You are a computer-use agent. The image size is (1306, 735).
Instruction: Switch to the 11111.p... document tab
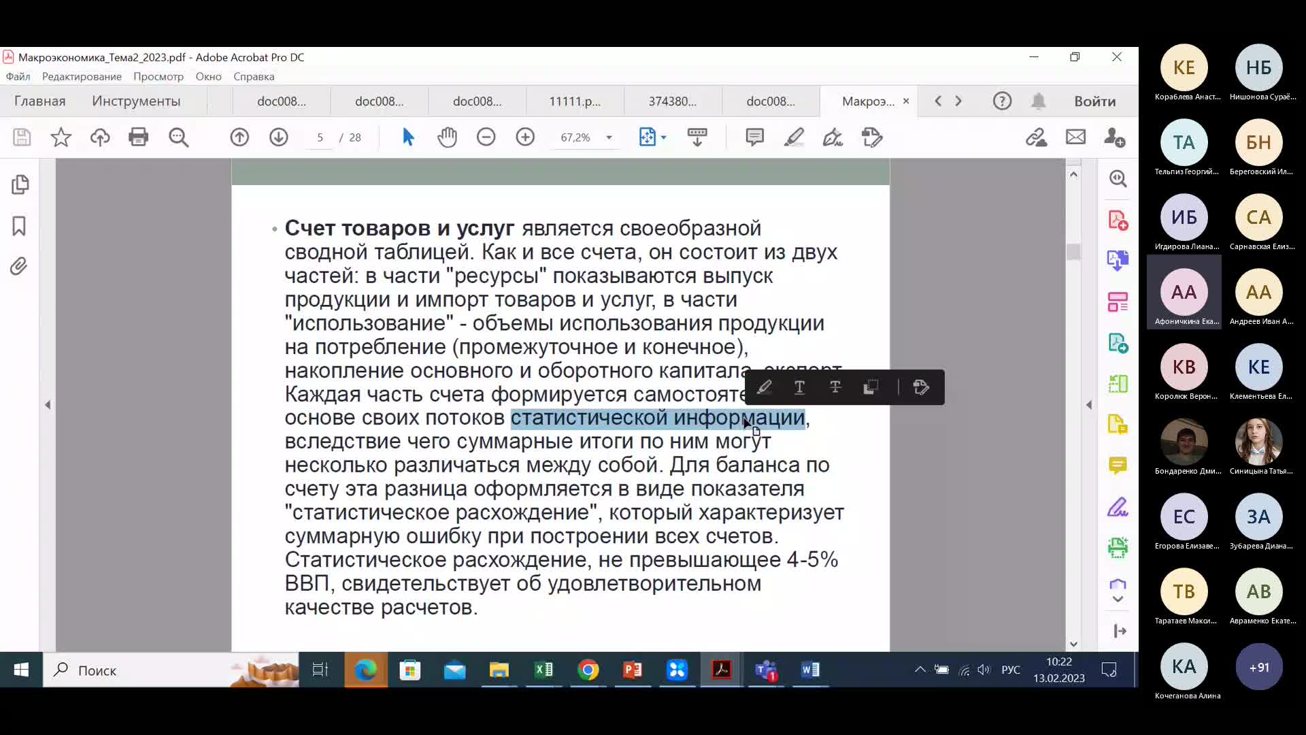(575, 101)
